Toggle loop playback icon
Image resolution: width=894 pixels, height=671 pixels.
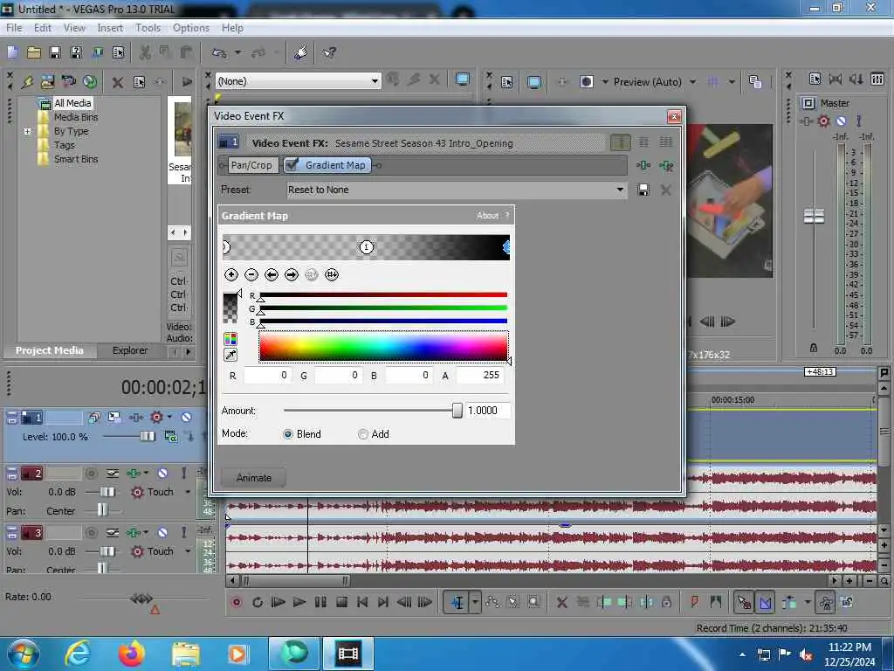[258, 603]
